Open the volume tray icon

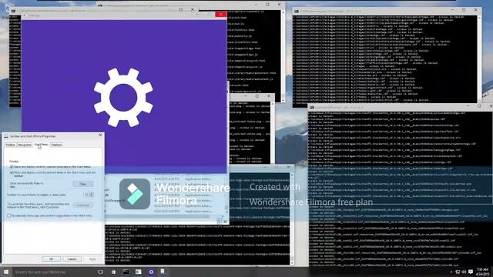pos(464,272)
